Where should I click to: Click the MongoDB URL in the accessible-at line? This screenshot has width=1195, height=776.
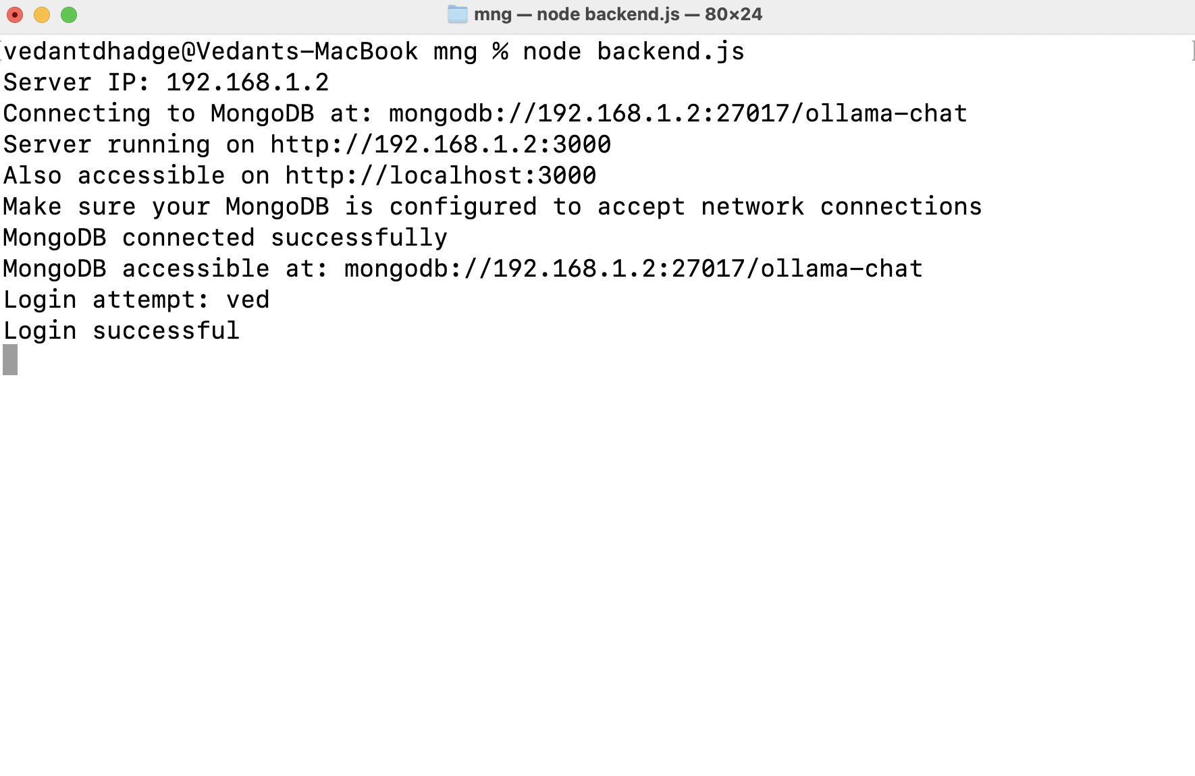point(633,269)
